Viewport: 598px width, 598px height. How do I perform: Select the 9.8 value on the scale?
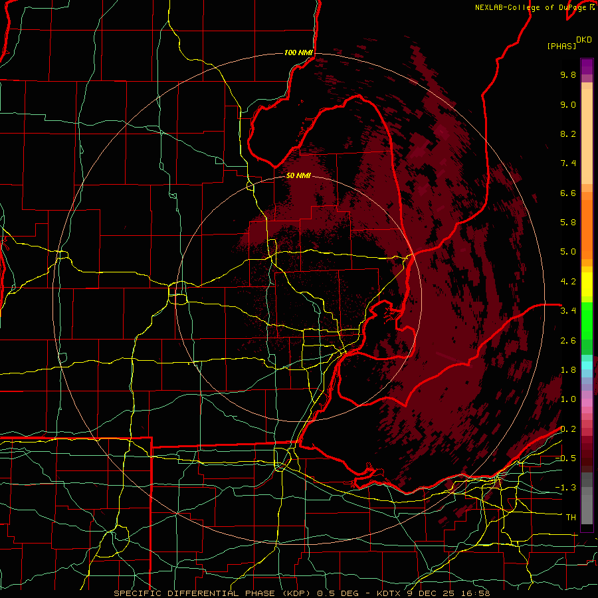(568, 74)
